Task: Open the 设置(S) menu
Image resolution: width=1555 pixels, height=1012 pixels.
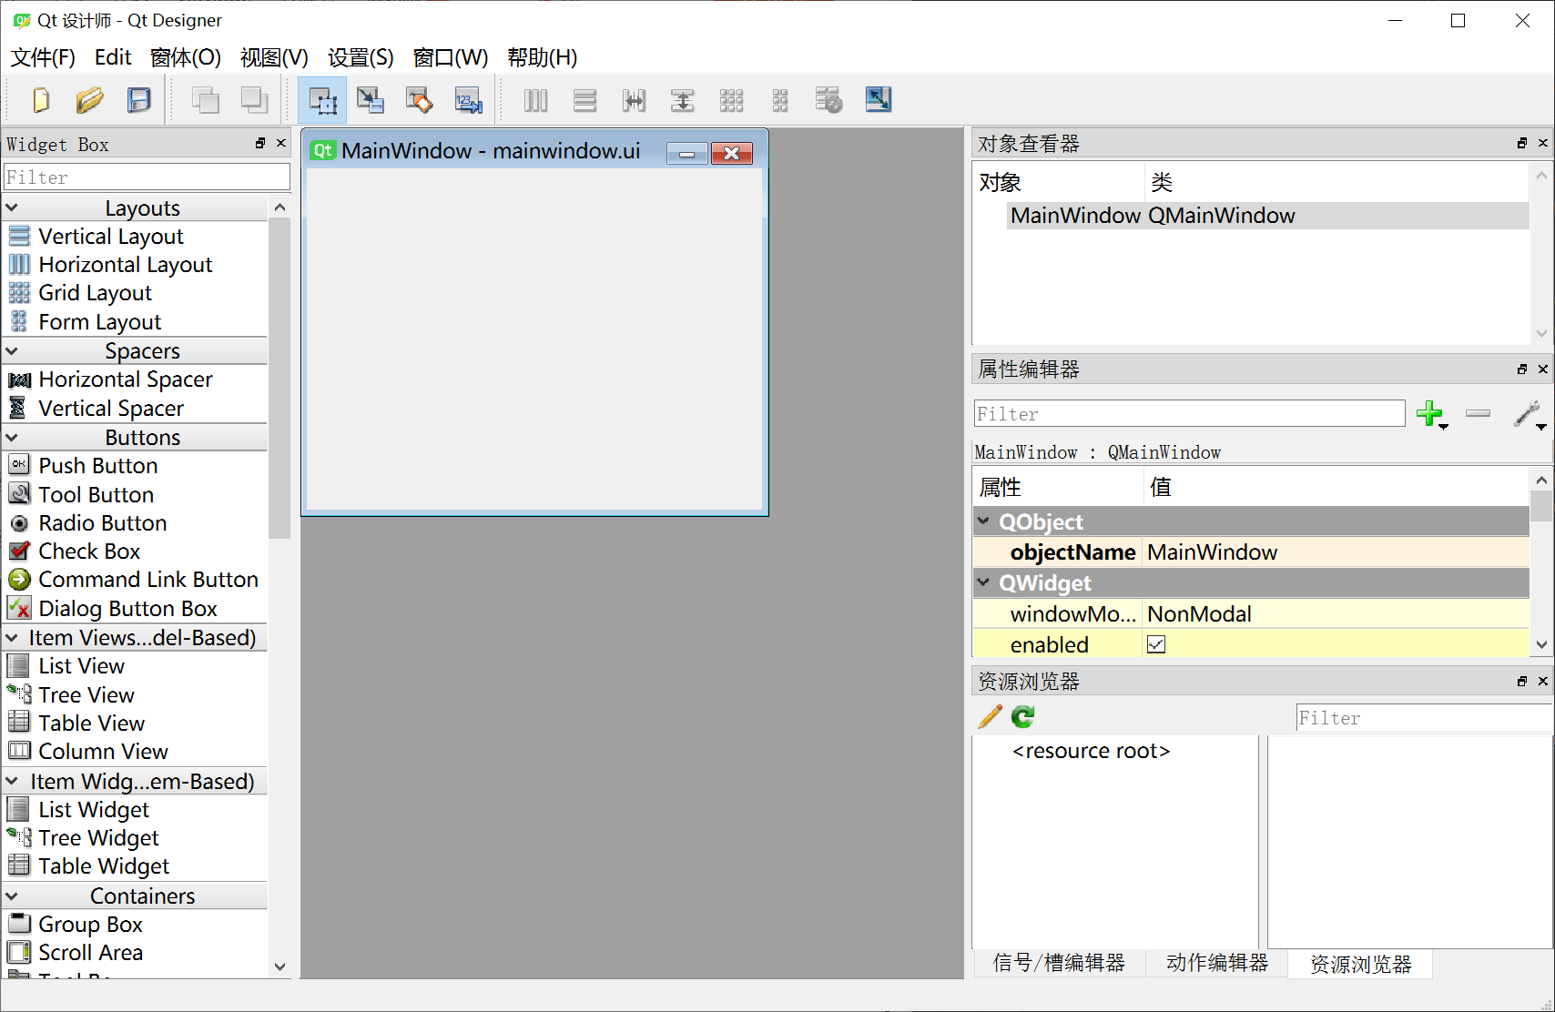Action: click(361, 57)
